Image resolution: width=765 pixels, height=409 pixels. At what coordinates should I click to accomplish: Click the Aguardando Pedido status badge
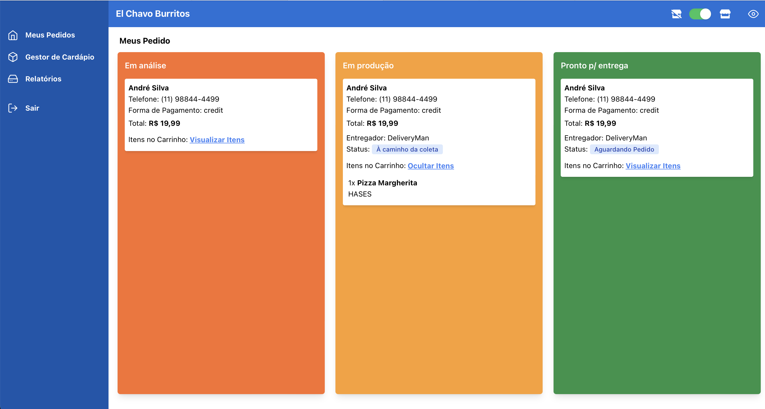(x=624, y=150)
